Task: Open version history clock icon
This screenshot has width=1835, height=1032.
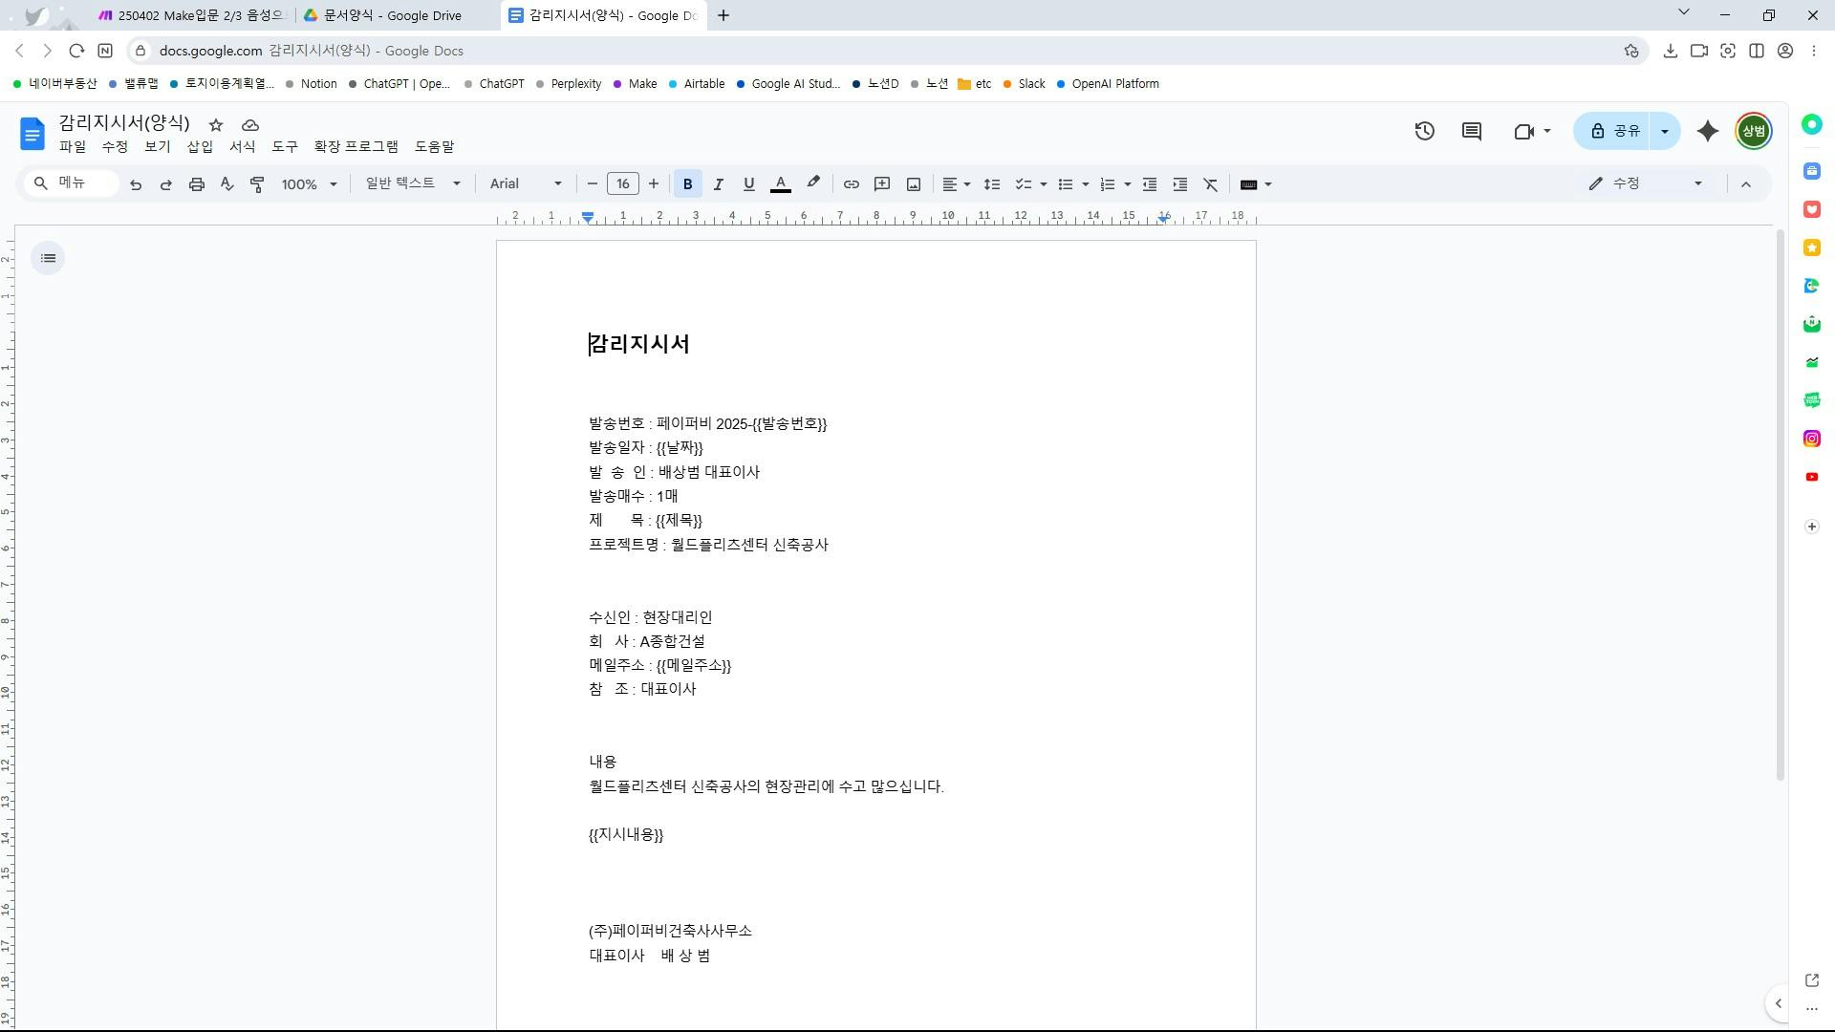Action: point(1424,131)
